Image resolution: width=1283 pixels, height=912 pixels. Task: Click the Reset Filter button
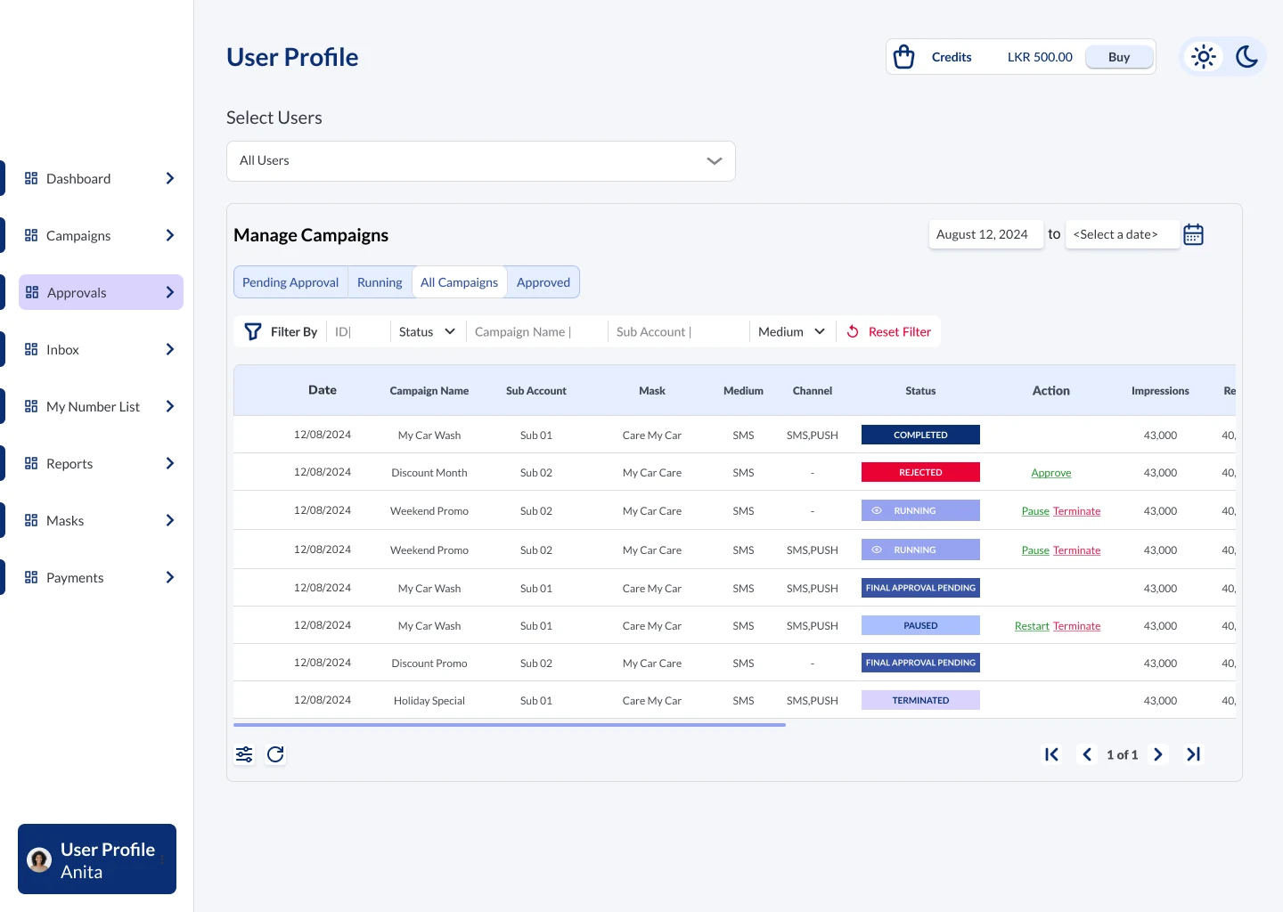(x=888, y=331)
